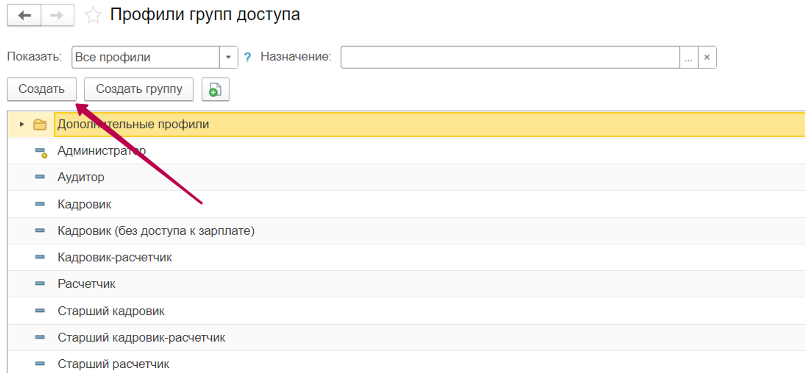This screenshot has height=373, width=805.
Task: Select the Кадровик profile
Action: [x=84, y=204]
